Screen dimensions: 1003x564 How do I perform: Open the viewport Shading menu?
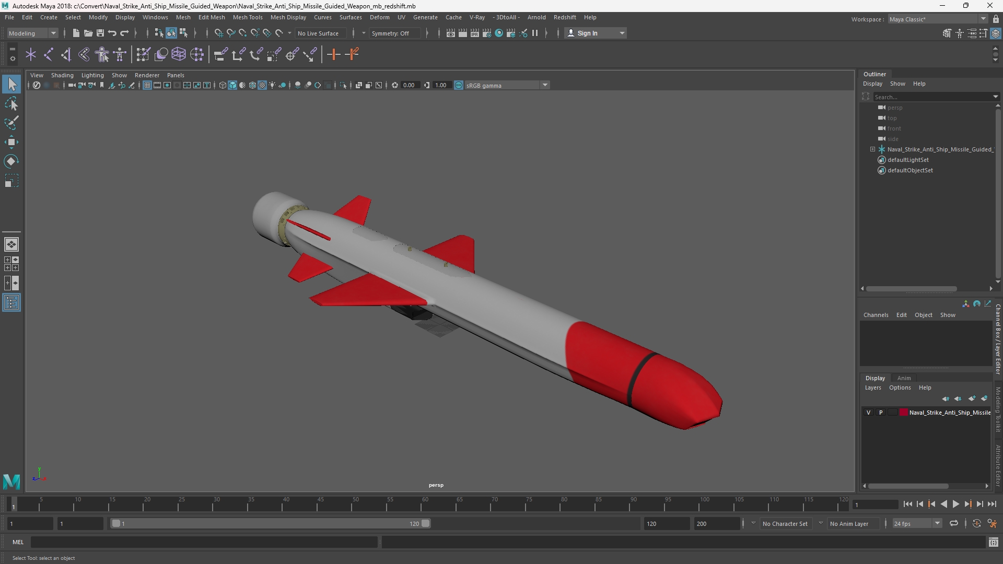pyautogui.click(x=62, y=75)
